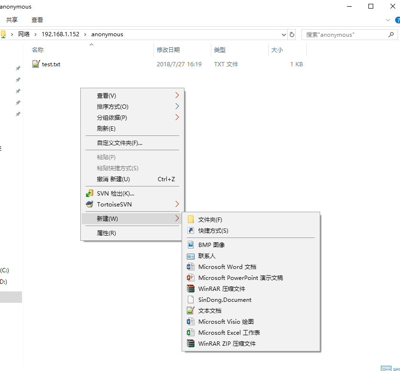Sort by 大小 column header

click(277, 50)
